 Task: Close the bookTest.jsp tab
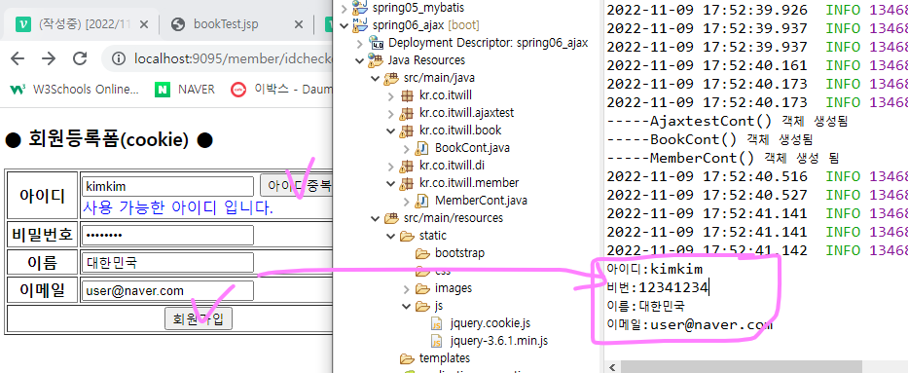[298, 24]
